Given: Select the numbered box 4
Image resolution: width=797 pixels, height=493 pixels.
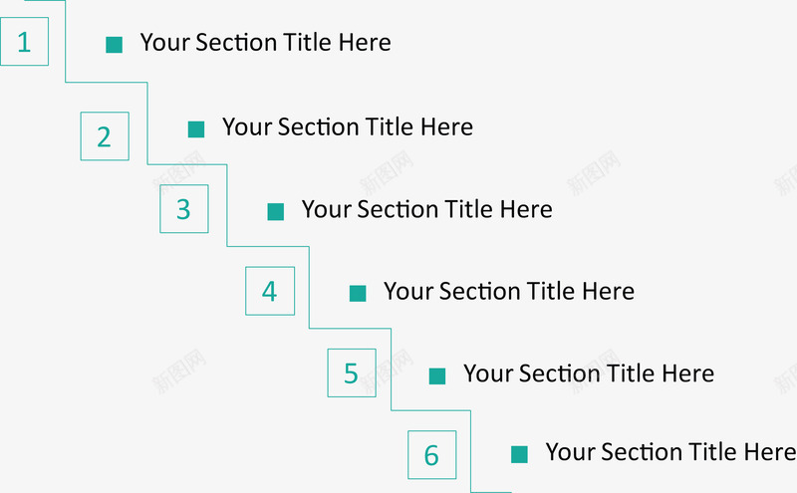Looking at the screenshot, I should pos(270,291).
